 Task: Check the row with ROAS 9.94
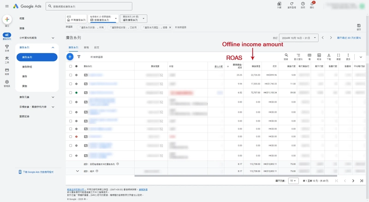coord(71,84)
